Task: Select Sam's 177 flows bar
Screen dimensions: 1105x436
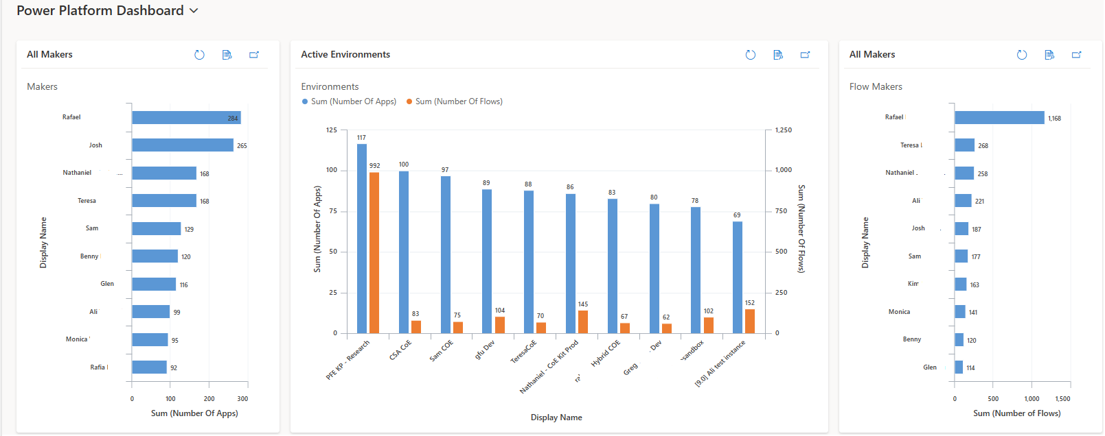Action: click(961, 256)
